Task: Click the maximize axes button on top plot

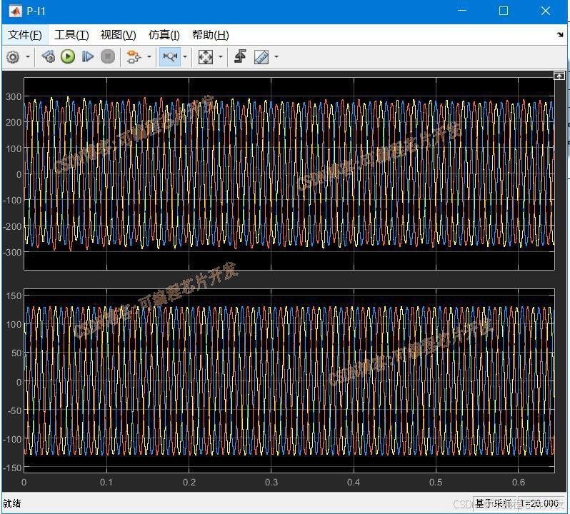Action: [x=559, y=76]
